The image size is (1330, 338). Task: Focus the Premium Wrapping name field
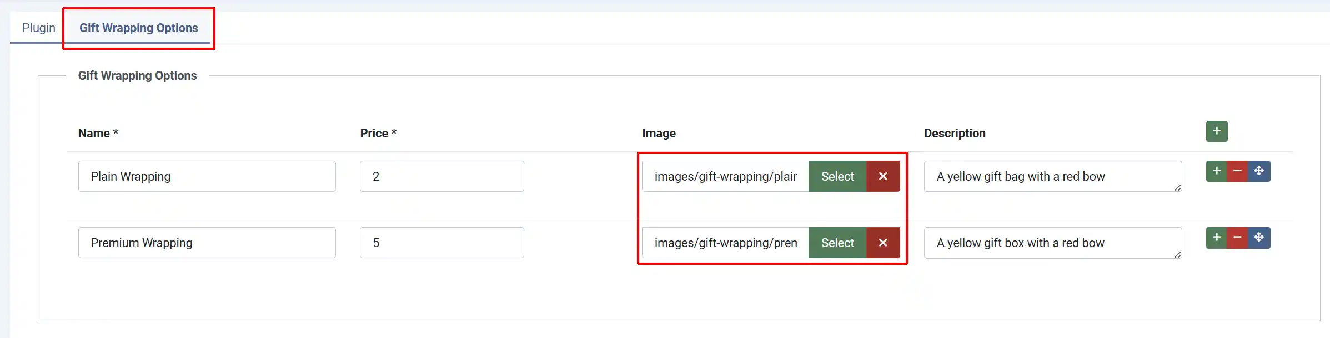(207, 243)
